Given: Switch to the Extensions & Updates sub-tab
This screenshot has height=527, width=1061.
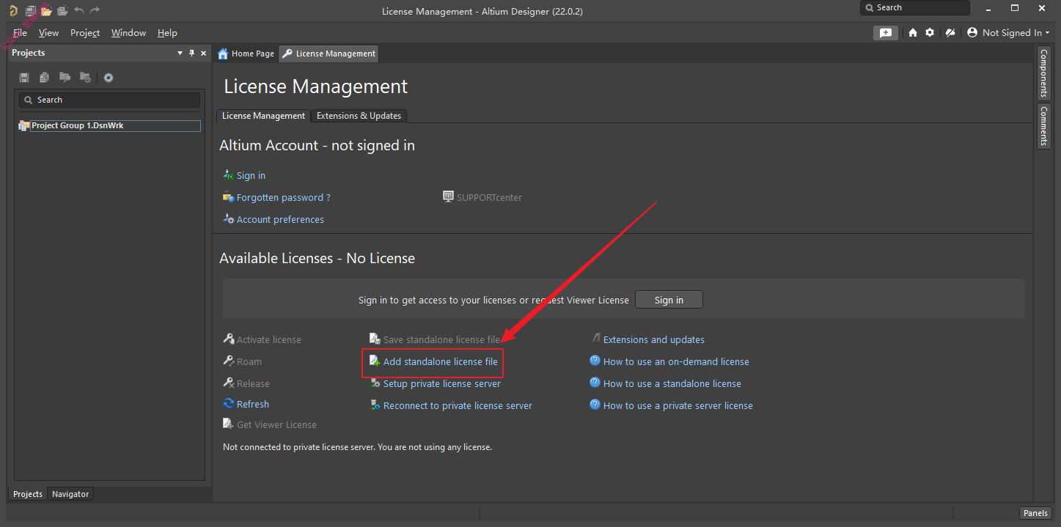Looking at the screenshot, I should point(359,116).
